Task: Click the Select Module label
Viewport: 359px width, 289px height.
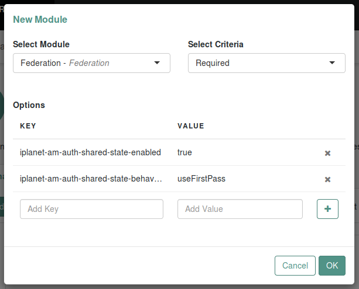Action: point(41,44)
